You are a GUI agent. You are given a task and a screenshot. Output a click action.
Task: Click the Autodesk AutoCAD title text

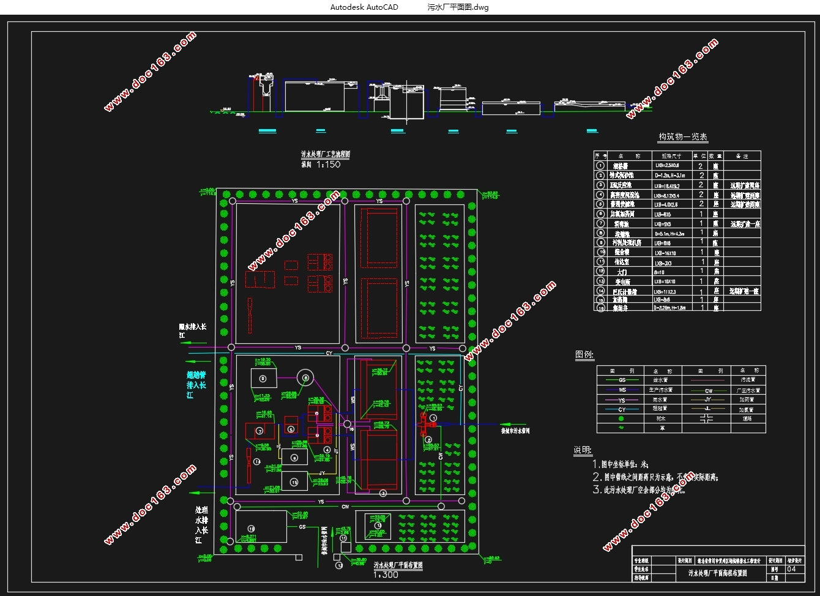click(x=364, y=7)
